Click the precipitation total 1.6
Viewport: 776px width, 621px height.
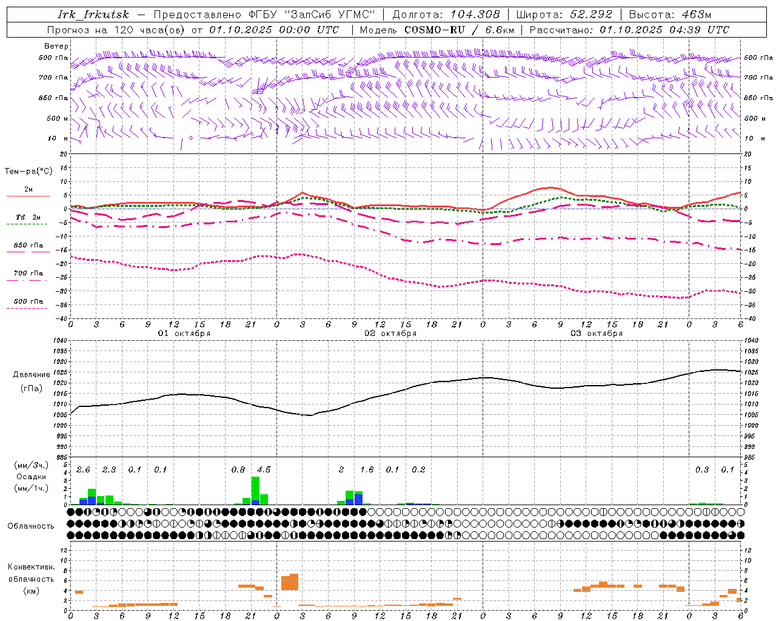[367, 470]
